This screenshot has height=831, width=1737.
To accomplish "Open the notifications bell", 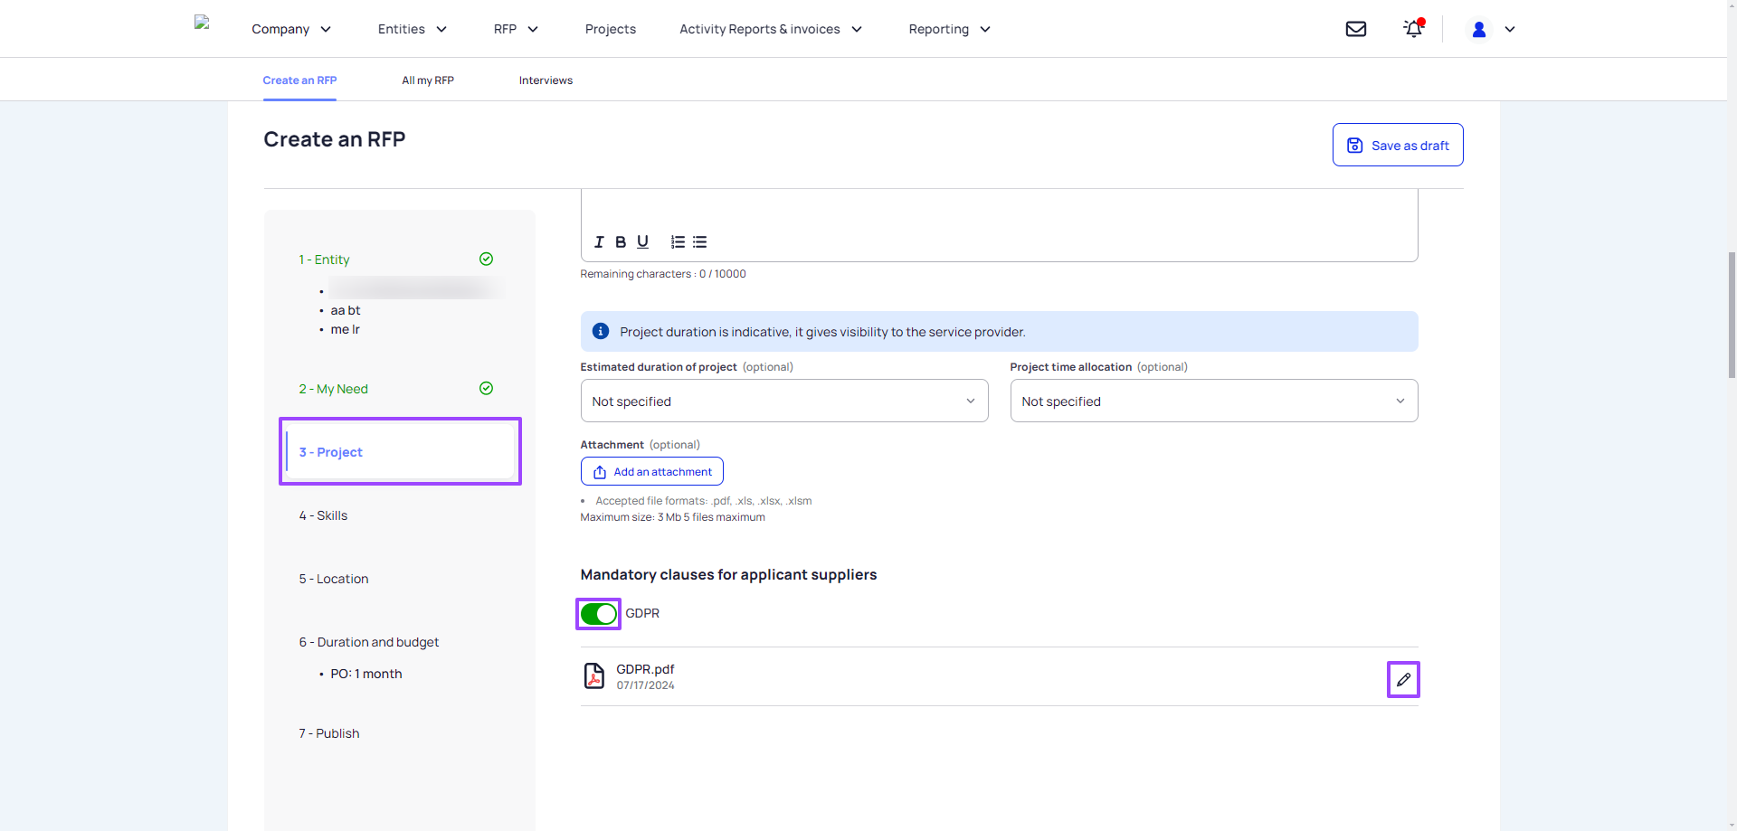I will pos(1413,29).
